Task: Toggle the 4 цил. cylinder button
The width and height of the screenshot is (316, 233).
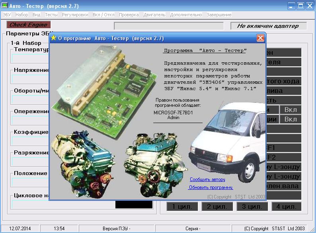Action: (287, 206)
